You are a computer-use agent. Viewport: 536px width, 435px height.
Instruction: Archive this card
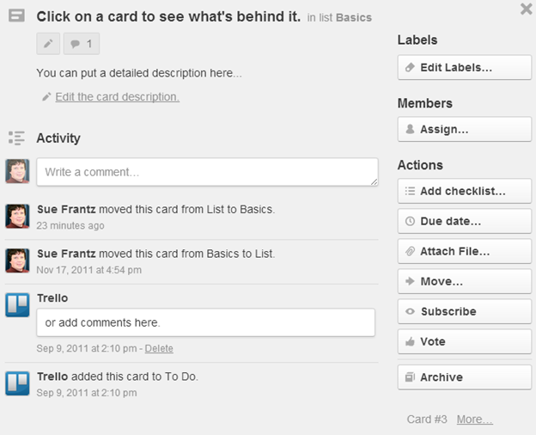click(465, 377)
